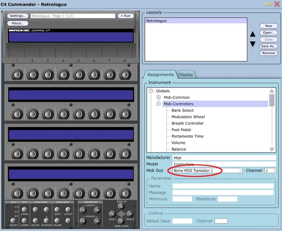Click the Parameter Layout right arrow
This screenshot has width=282, height=231.
pos(97,210)
